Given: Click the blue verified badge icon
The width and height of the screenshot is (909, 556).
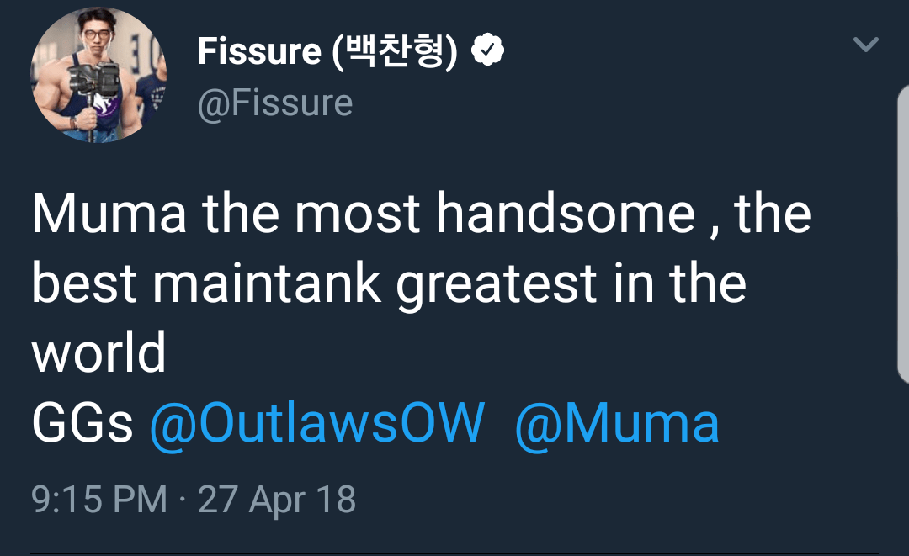Looking at the screenshot, I should coord(487,51).
